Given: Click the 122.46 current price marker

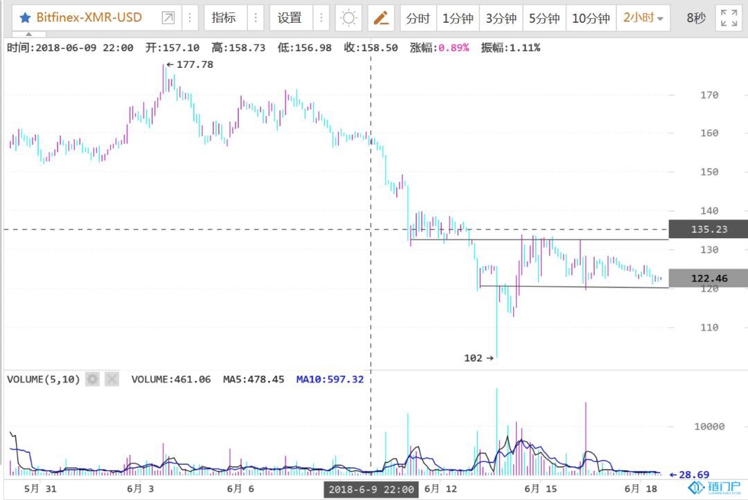Looking at the screenshot, I should (x=708, y=278).
